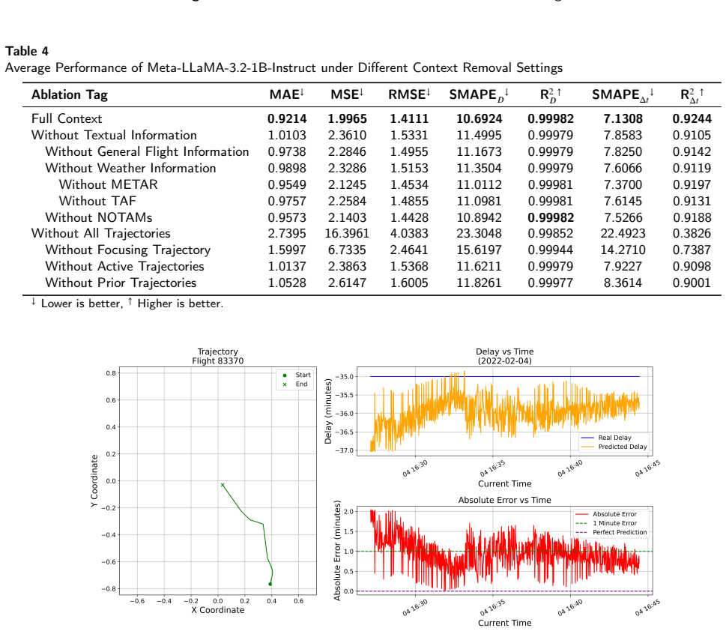The height and width of the screenshot is (631, 726).
Task: Click the RMSE column header
Action: [x=409, y=94]
